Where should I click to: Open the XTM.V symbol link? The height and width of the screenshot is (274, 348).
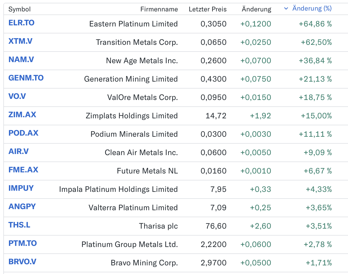click(x=20, y=41)
